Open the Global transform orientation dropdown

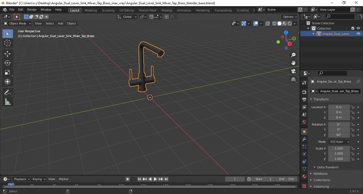pos(127,17)
